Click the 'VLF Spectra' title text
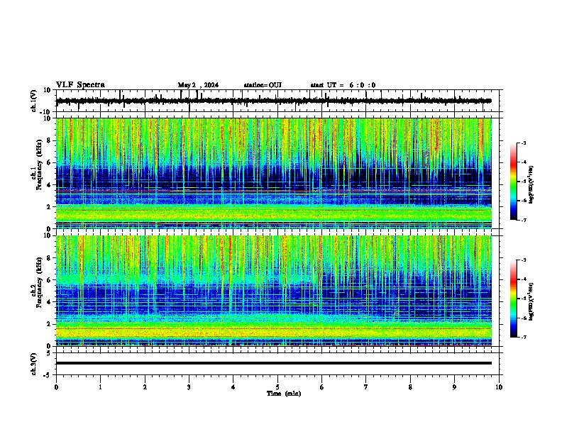Screen dimensions: 562x434 click(80, 85)
